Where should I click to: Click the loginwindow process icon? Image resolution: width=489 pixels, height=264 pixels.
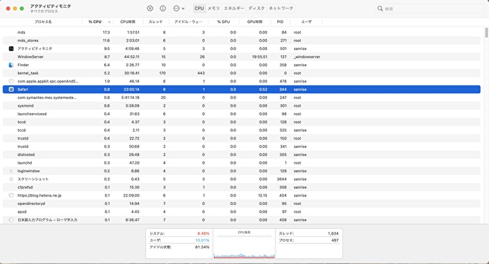[11, 171]
